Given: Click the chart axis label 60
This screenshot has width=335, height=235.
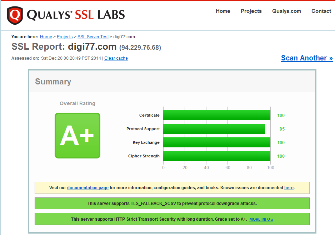Looking at the screenshot, I should (x=228, y=168).
